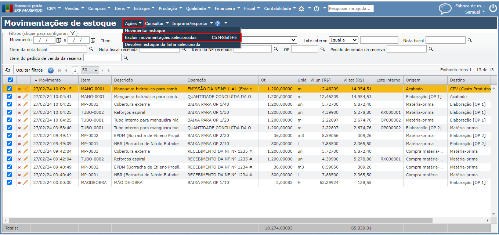Image resolution: width=499 pixels, height=235 pixels.
Task: Open the Lote interno 'Igual a' dropdown
Action: [x=343, y=40]
